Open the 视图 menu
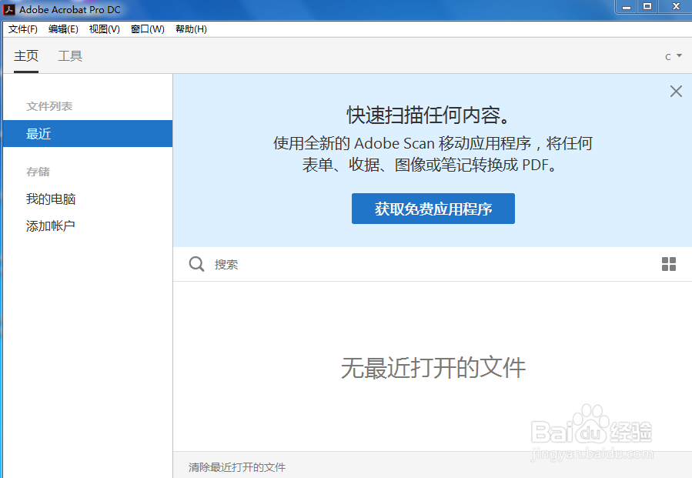692x478 pixels. tap(103, 29)
